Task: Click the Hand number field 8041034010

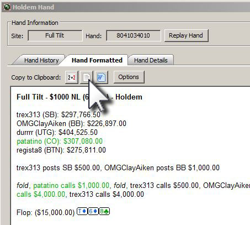Action: pyautogui.click(x=134, y=35)
